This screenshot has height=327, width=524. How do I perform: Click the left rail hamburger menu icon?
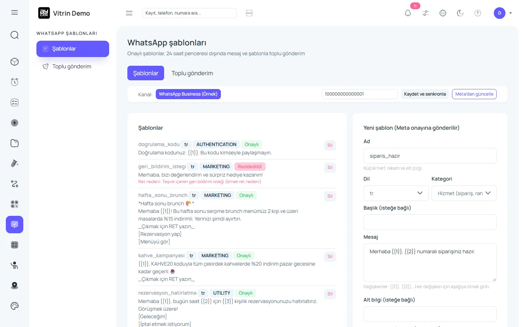click(15, 12)
